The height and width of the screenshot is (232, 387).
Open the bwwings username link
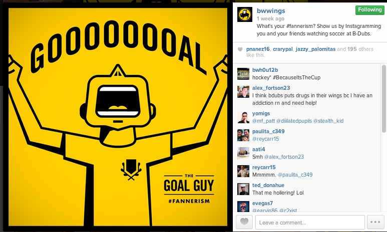(271, 11)
